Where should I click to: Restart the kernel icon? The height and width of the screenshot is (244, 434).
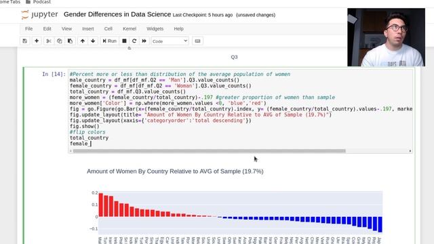coord(134,41)
